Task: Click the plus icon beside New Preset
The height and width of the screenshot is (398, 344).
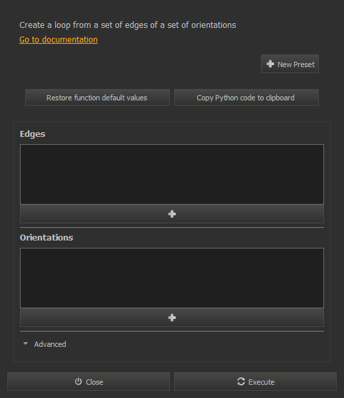Action: pos(270,64)
